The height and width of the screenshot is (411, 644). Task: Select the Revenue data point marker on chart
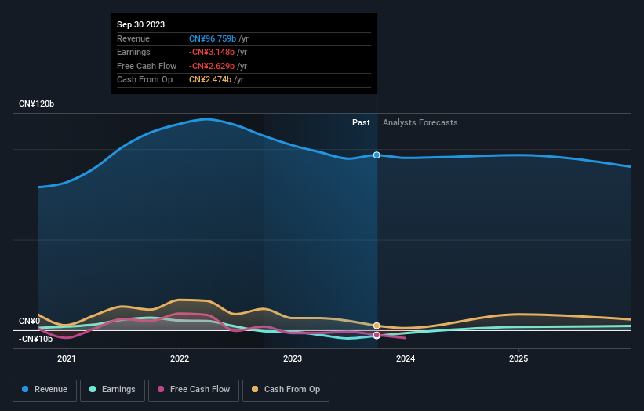coord(377,155)
